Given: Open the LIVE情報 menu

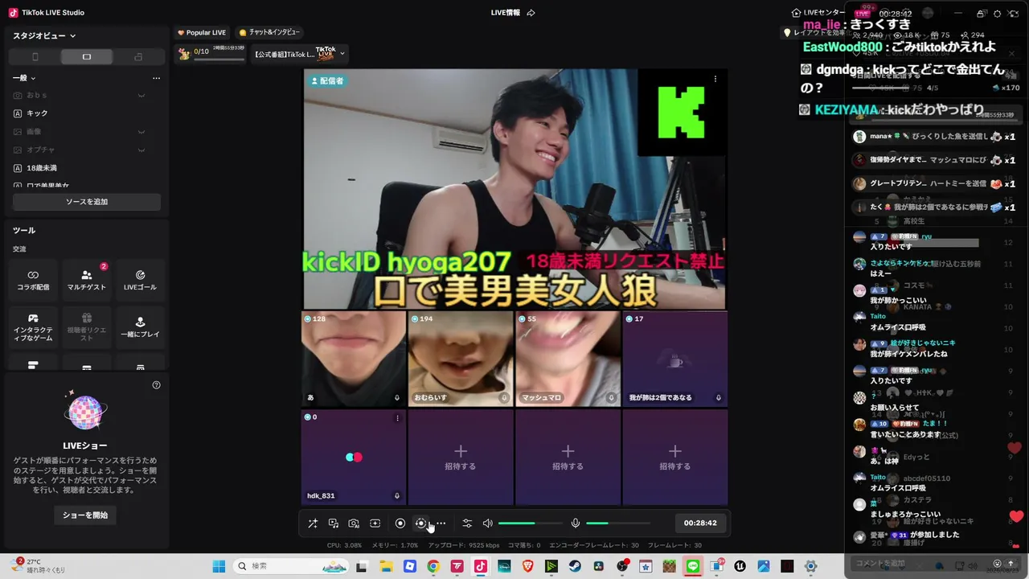Looking at the screenshot, I should [506, 13].
